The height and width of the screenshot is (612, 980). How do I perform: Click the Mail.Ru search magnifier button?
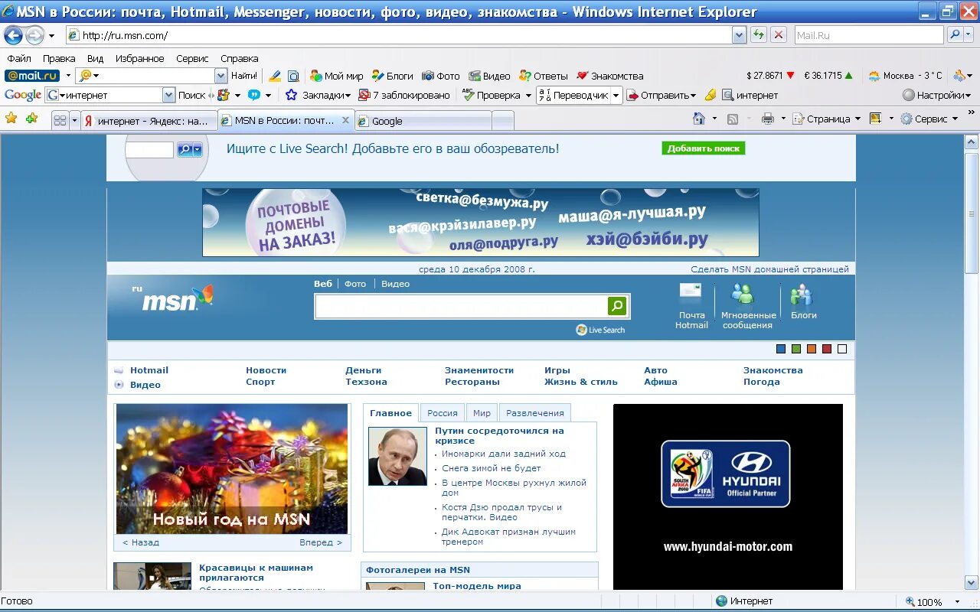[x=955, y=35]
